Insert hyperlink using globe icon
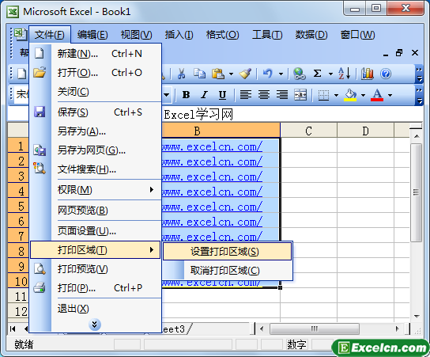The width and height of the screenshot is (430, 357). click(x=300, y=74)
